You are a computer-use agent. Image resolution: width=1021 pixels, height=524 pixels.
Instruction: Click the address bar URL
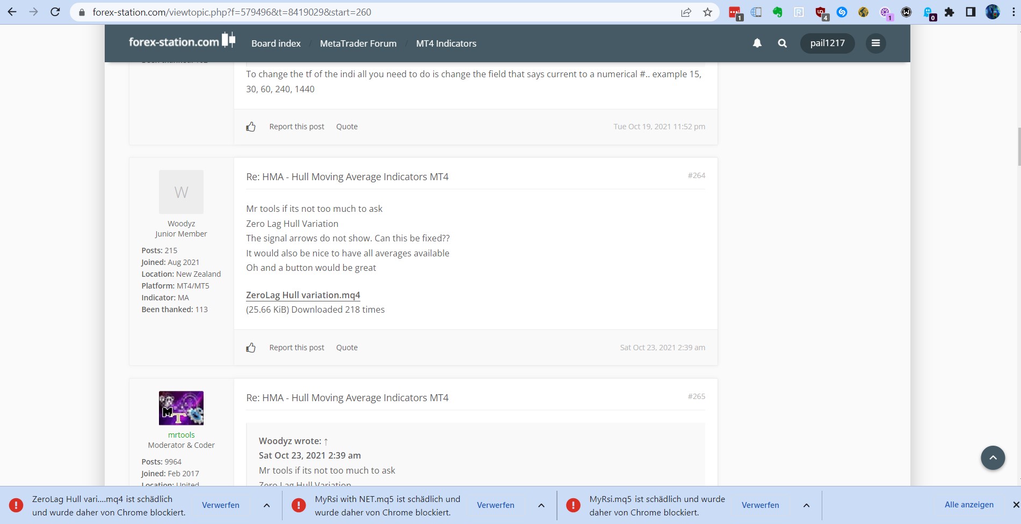click(232, 12)
